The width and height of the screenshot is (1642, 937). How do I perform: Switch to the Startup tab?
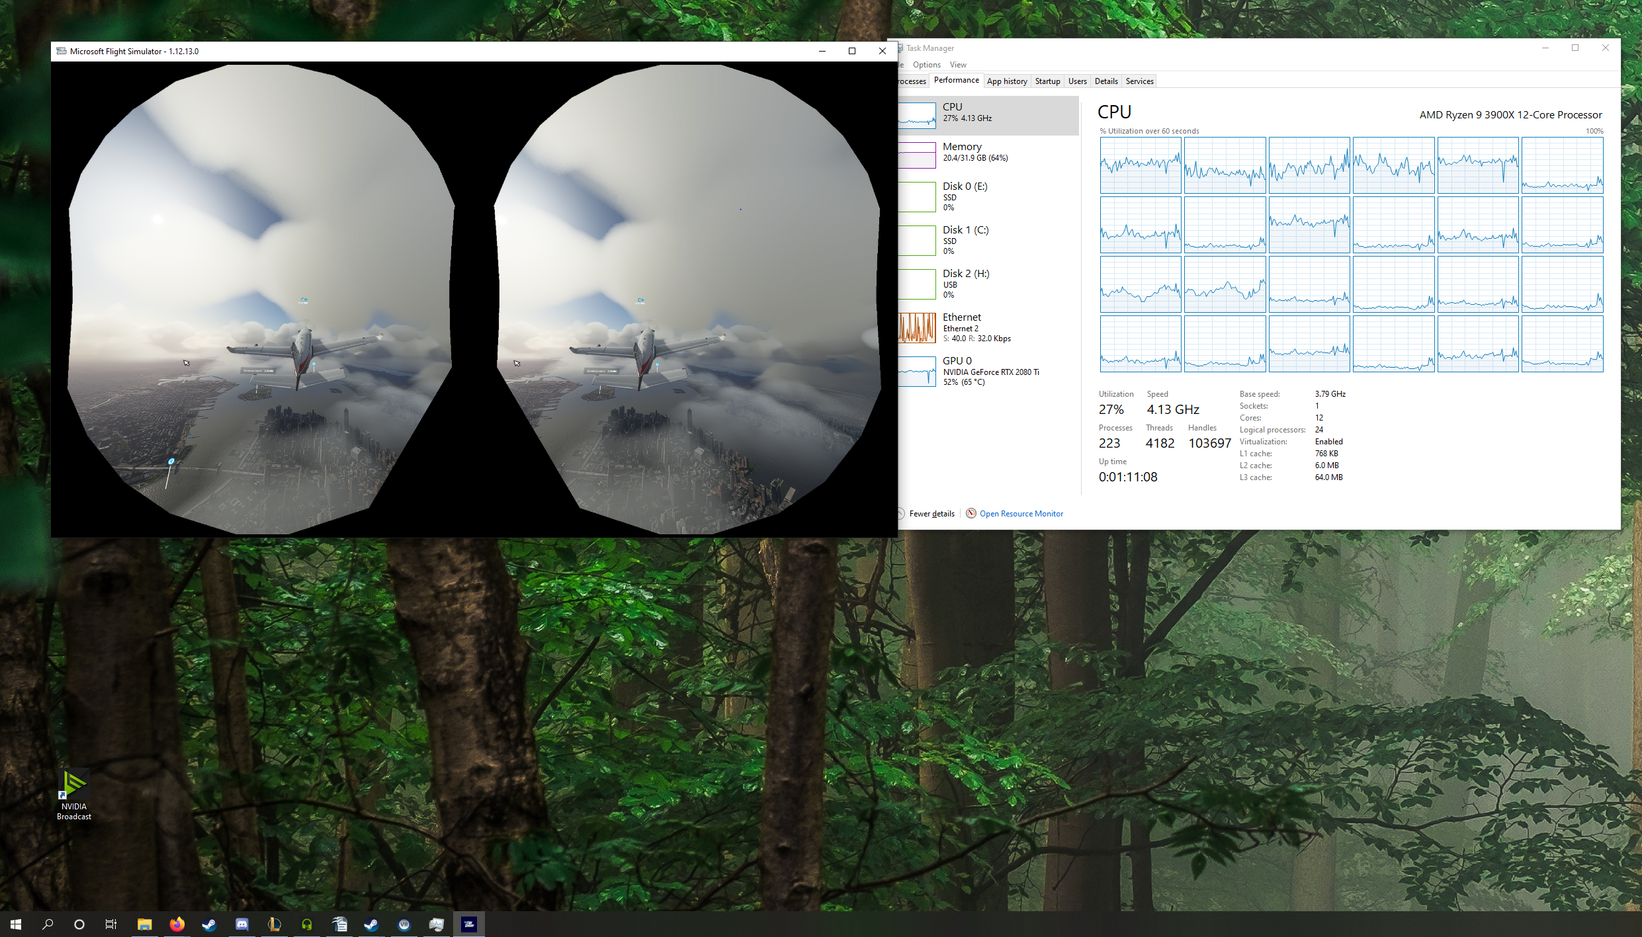[1047, 81]
